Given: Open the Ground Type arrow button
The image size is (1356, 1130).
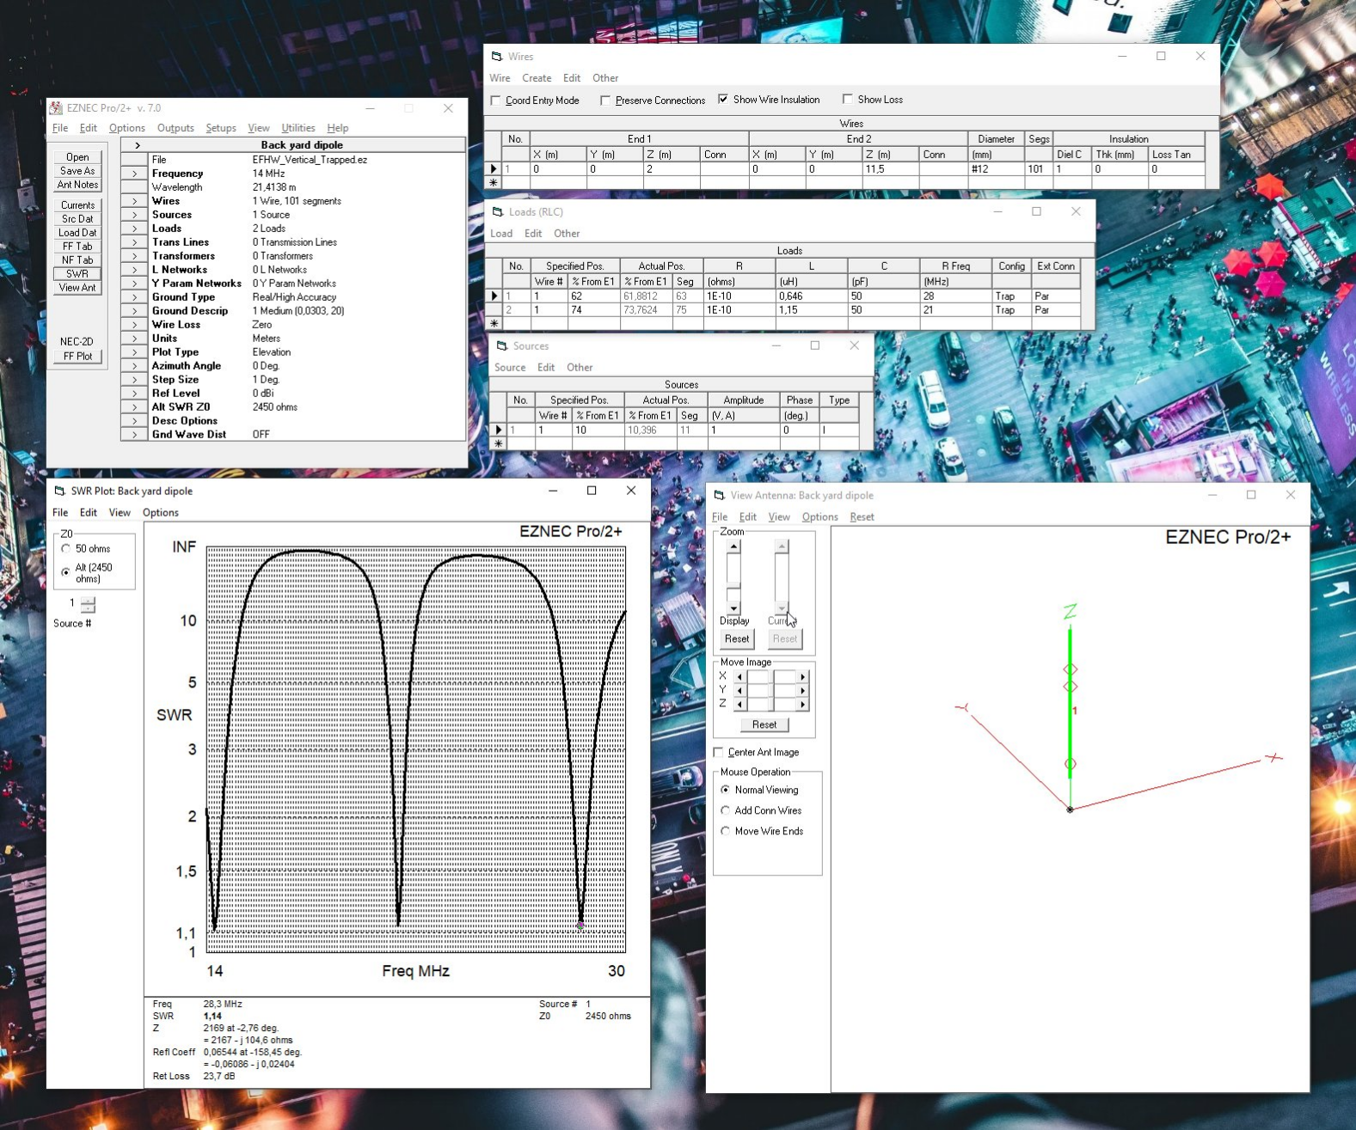Looking at the screenshot, I should click(x=135, y=297).
